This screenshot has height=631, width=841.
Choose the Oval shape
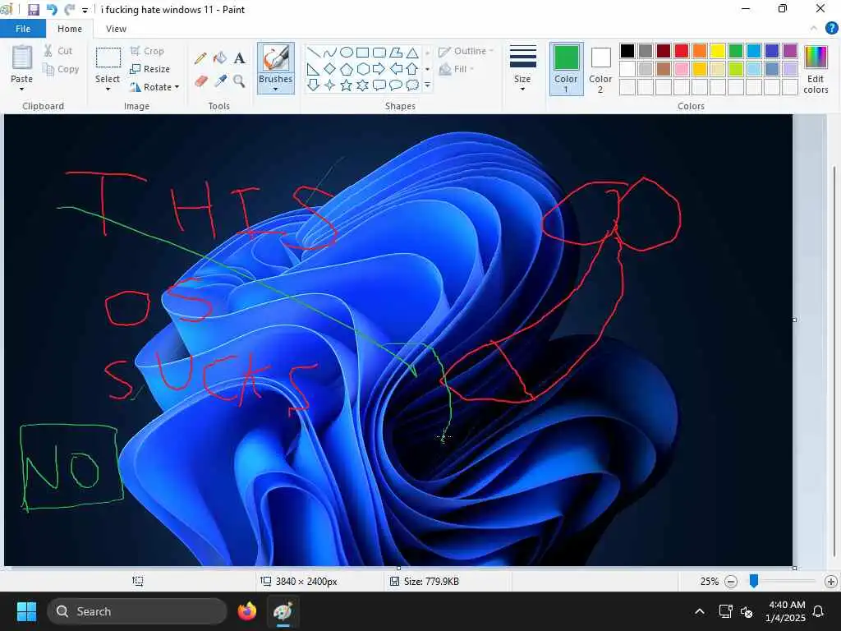coord(347,53)
